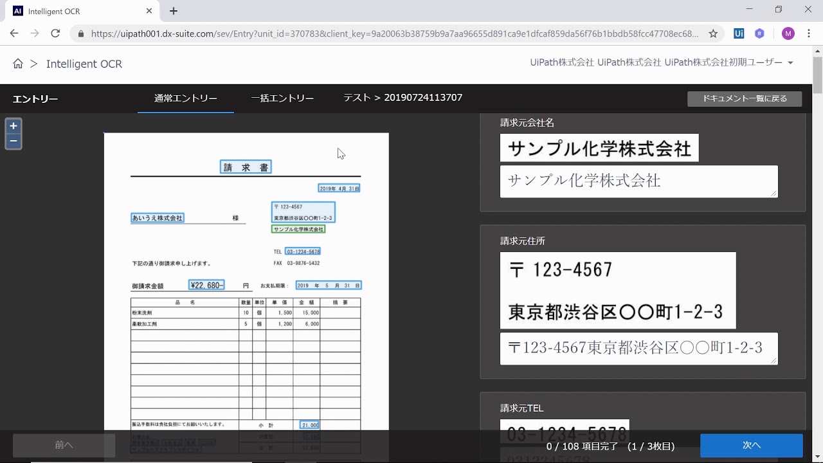This screenshot has width=823, height=463.
Task: Click the 次へ button
Action: (x=751, y=445)
